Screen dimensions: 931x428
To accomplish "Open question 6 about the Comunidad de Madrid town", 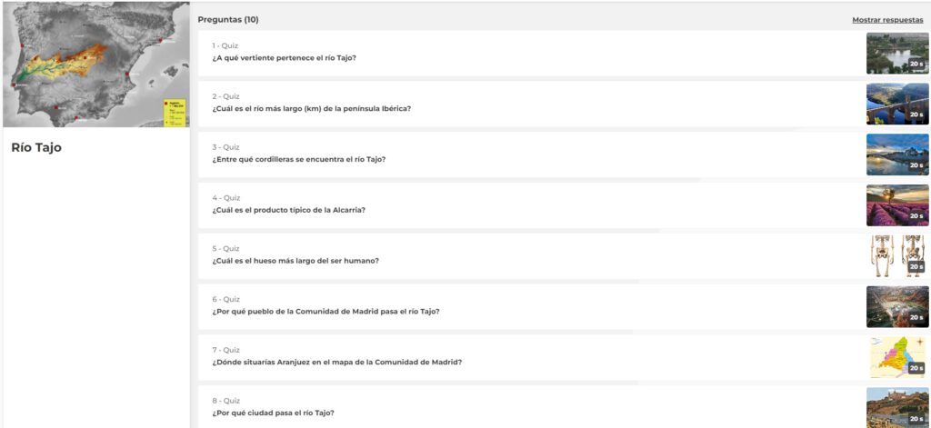I will (325, 312).
